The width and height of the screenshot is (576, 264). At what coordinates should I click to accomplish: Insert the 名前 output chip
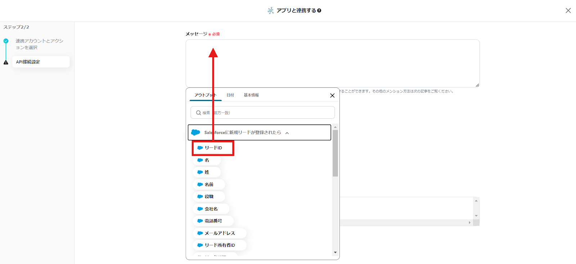(x=209, y=185)
